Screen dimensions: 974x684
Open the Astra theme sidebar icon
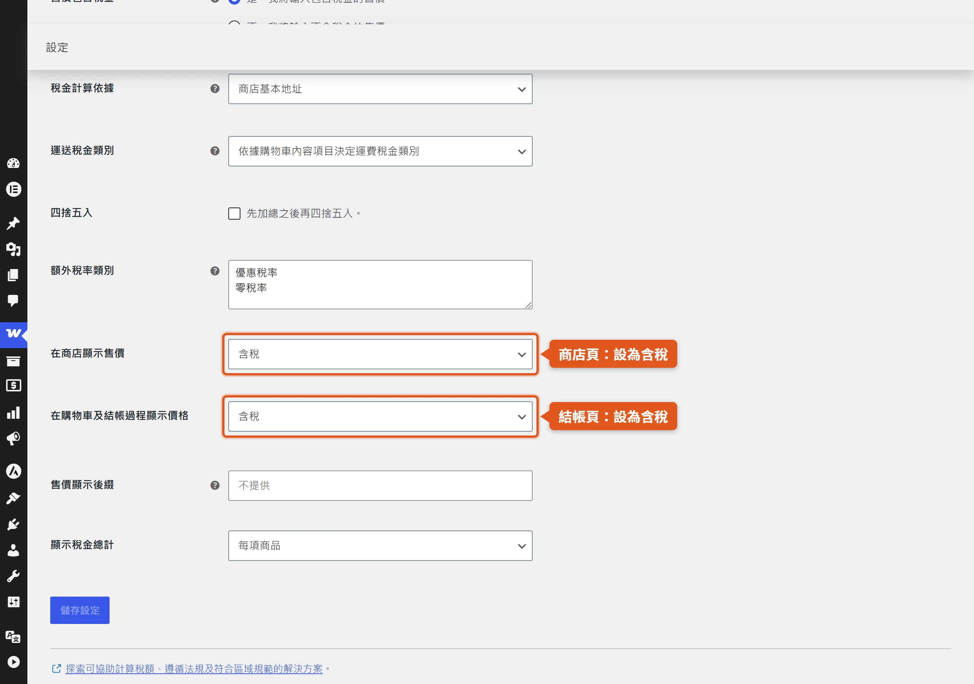click(x=13, y=471)
